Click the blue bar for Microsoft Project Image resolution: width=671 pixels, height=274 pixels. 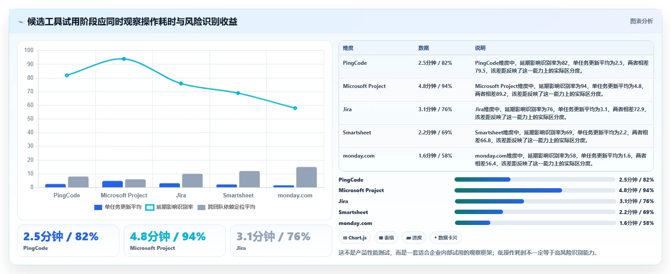tap(112, 184)
